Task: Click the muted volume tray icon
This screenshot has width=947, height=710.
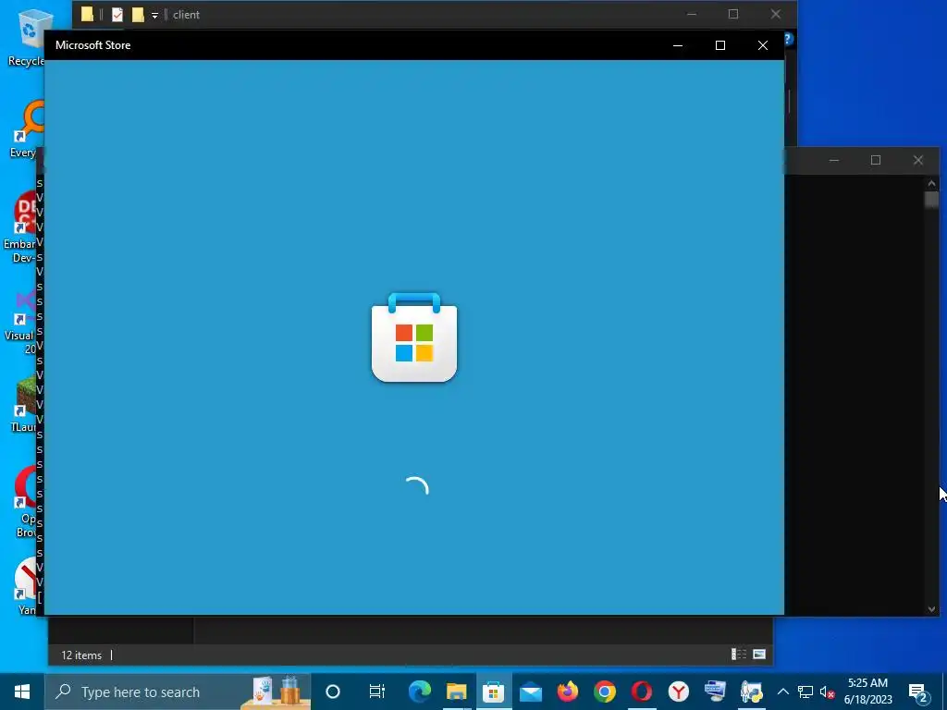Action: click(x=827, y=692)
